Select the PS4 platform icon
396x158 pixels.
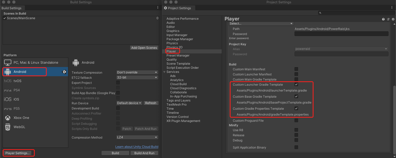8,90
